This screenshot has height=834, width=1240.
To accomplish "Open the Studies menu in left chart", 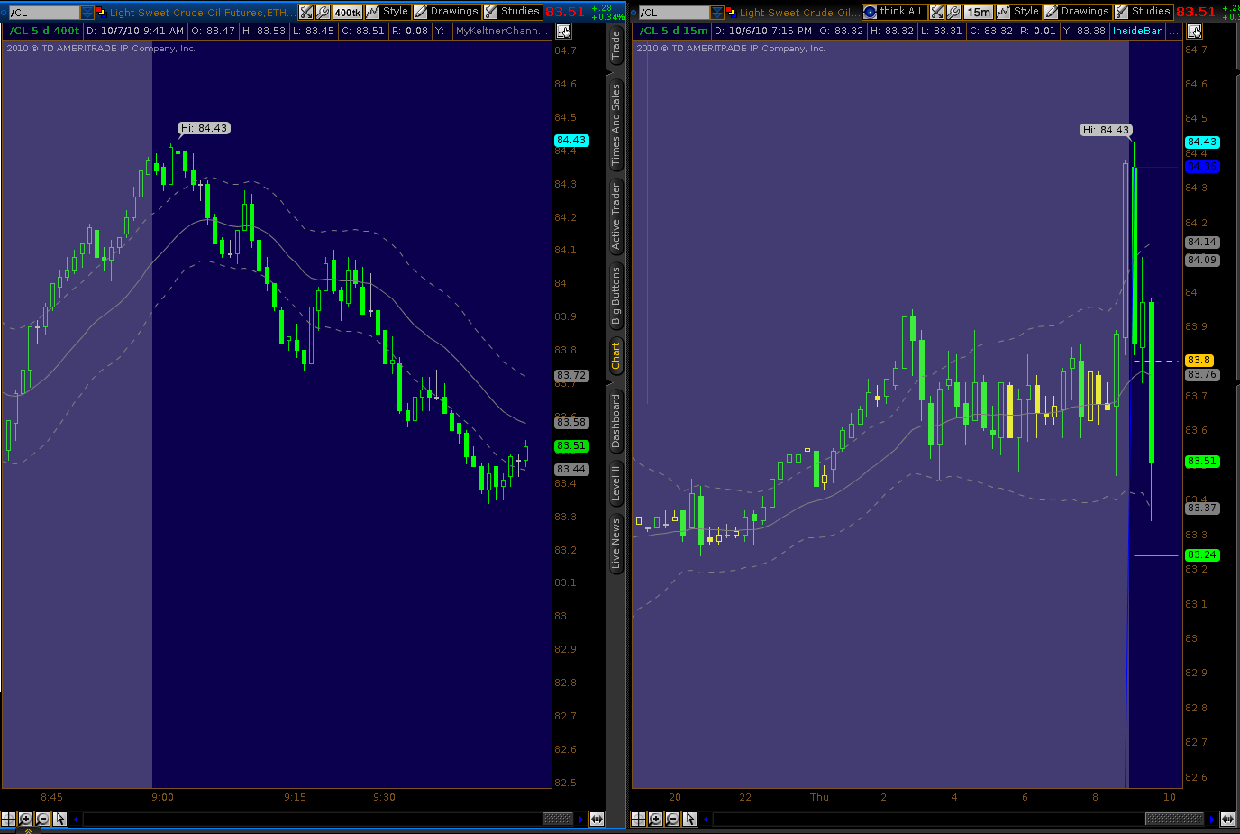I will tap(513, 12).
